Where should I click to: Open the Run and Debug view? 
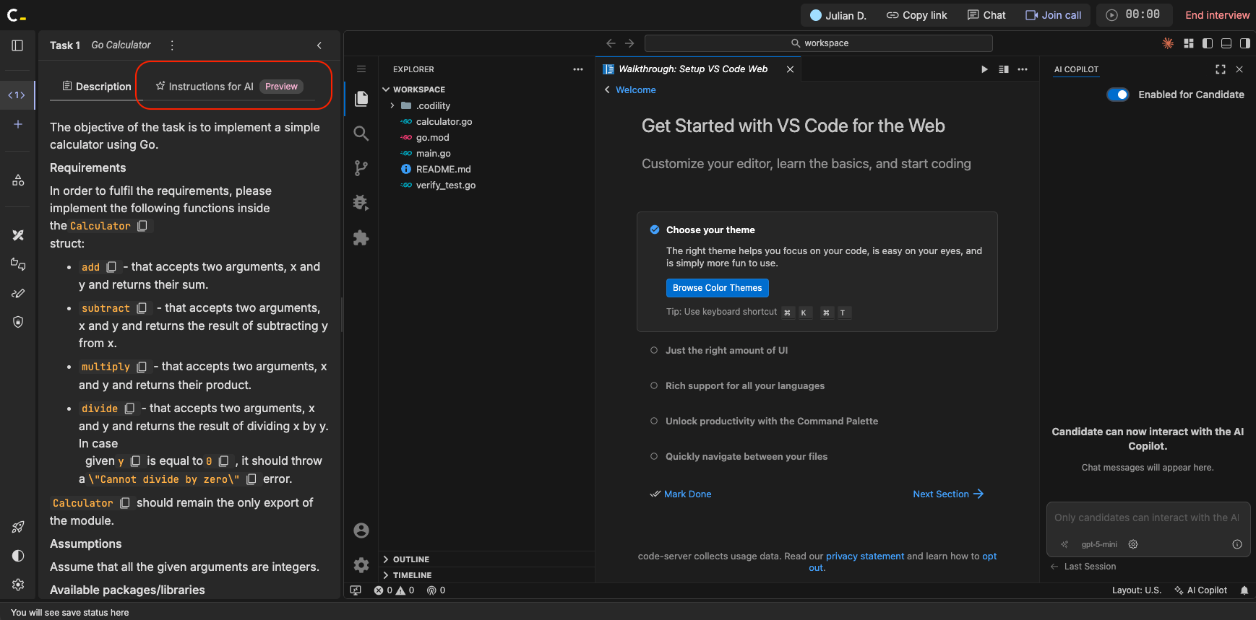tap(361, 203)
